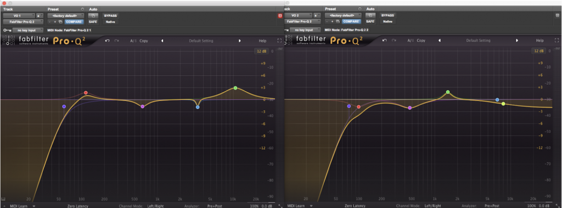
Task: Open factory default preset dropdown in VO 1 window
Action: pos(66,16)
